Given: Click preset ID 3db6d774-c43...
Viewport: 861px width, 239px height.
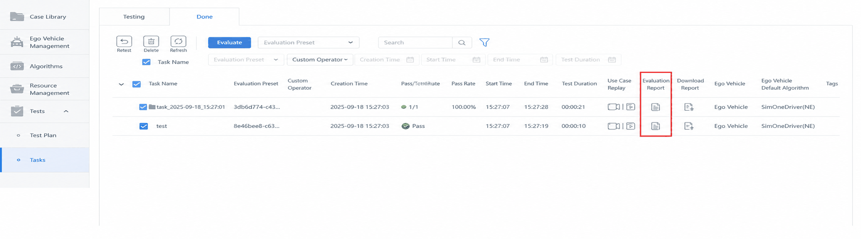Looking at the screenshot, I should click(257, 107).
